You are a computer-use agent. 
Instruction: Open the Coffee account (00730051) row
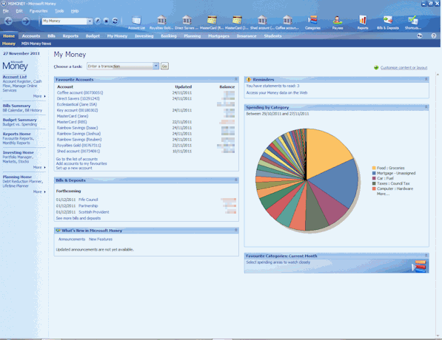pyautogui.click(x=146, y=92)
